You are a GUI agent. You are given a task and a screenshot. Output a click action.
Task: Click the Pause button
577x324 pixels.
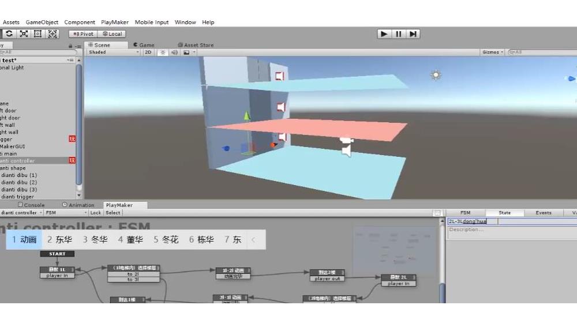pyautogui.click(x=398, y=34)
